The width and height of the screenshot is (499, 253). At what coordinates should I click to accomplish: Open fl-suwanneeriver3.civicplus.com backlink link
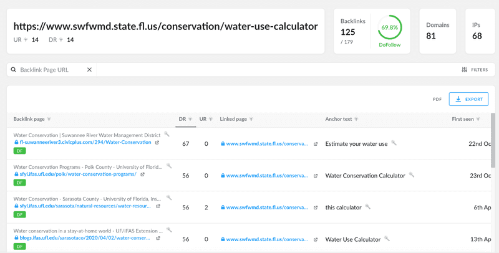(85, 143)
